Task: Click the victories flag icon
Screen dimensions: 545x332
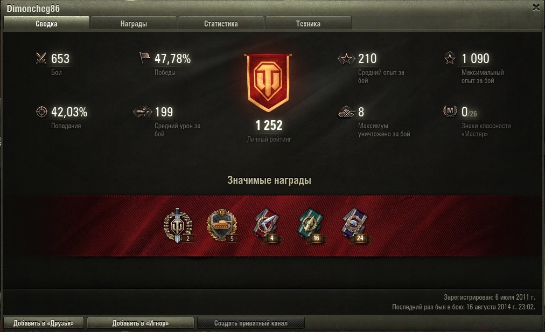Action: point(144,58)
